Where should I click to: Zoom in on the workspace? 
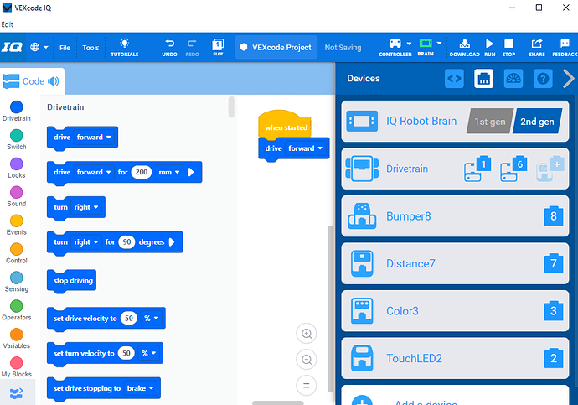pos(307,334)
